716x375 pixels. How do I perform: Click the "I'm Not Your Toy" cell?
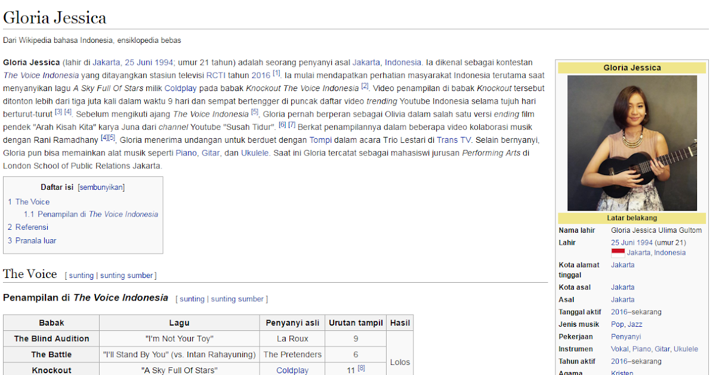point(179,339)
